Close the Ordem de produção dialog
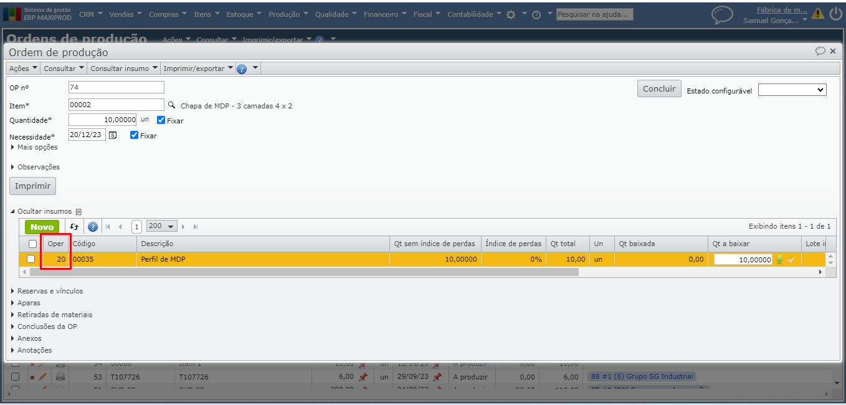This screenshot has height=405, width=846. (833, 51)
